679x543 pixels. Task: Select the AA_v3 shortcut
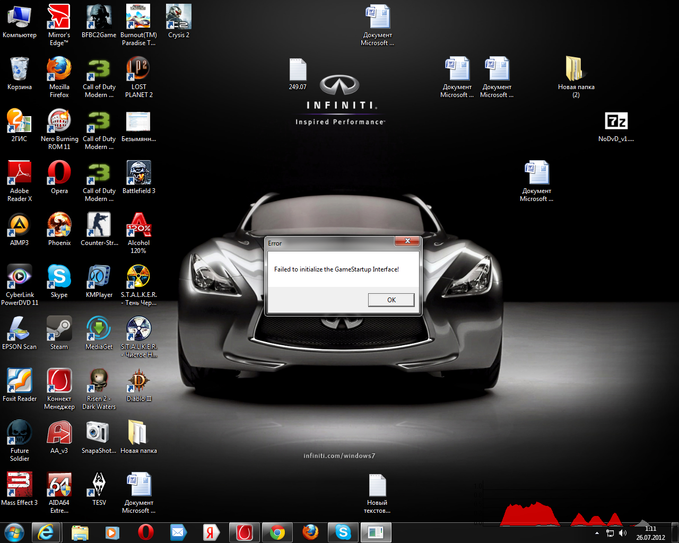click(59, 437)
